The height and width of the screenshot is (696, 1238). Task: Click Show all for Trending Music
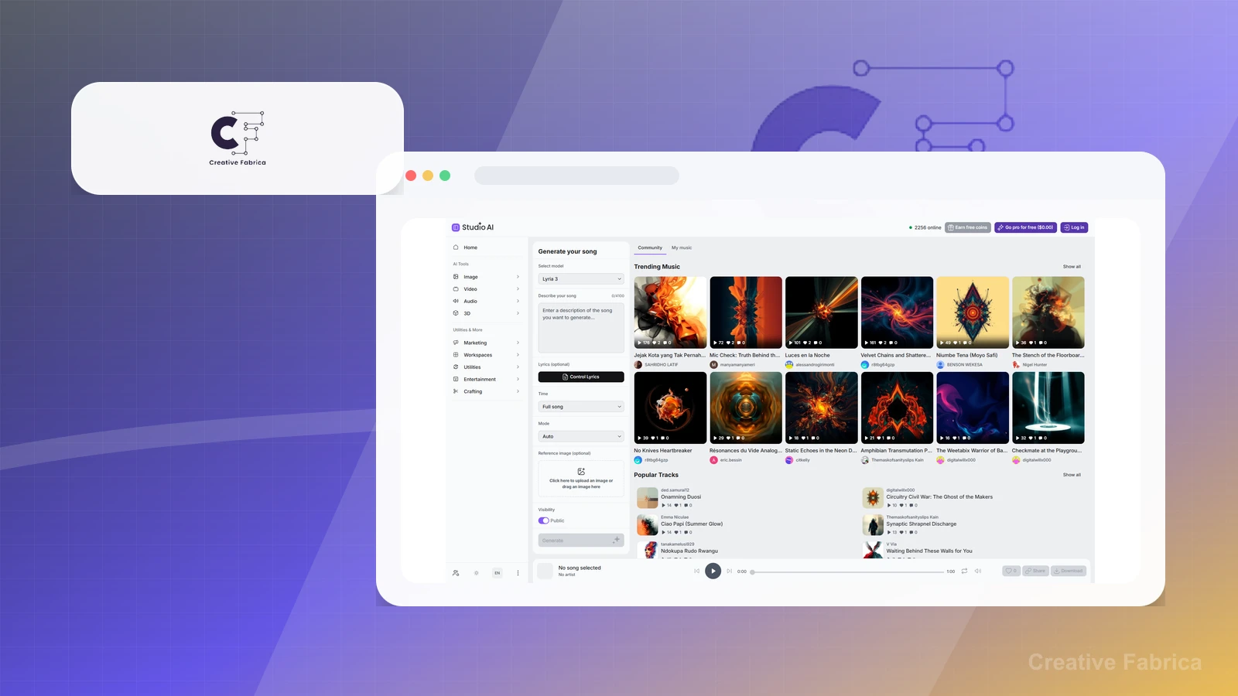point(1072,267)
